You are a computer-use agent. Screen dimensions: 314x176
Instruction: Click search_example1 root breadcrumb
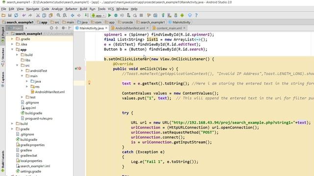(18, 22)
